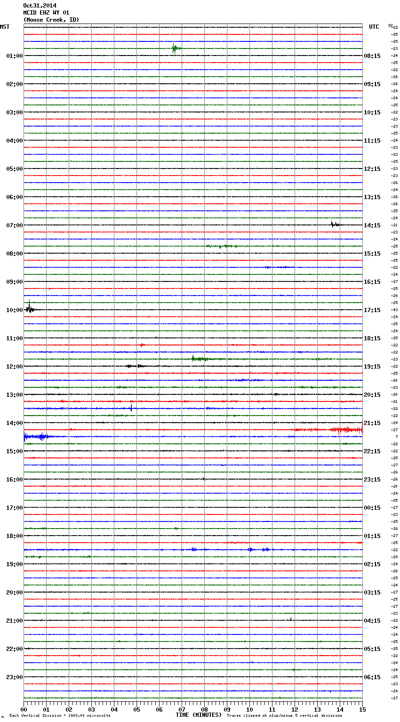Click the 03:00 MST time label
Image resolution: width=400 pixels, height=722 pixels.
point(15,112)
